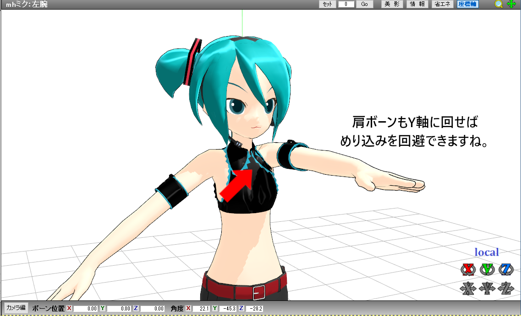Click the frame number input field
The width and height of the screenshot is (521, 316).
tap(346, 4)
